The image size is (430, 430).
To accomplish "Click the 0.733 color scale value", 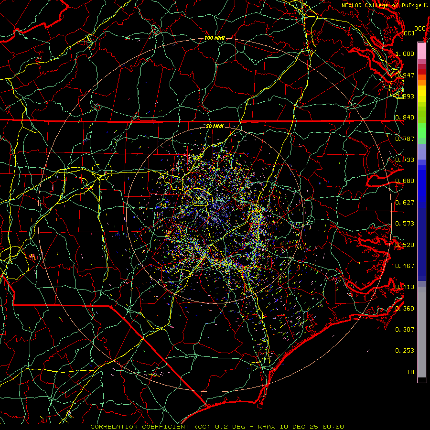I will point(405,160).
